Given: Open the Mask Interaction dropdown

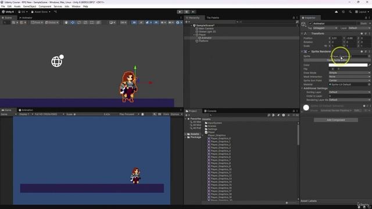Looking at the screenshot, I should pyautogui.click(x=349, y=77).
